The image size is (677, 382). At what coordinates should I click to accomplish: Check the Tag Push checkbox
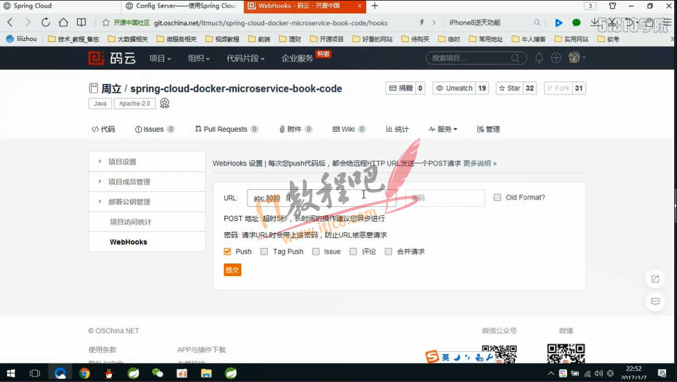(x=264, y=251)
